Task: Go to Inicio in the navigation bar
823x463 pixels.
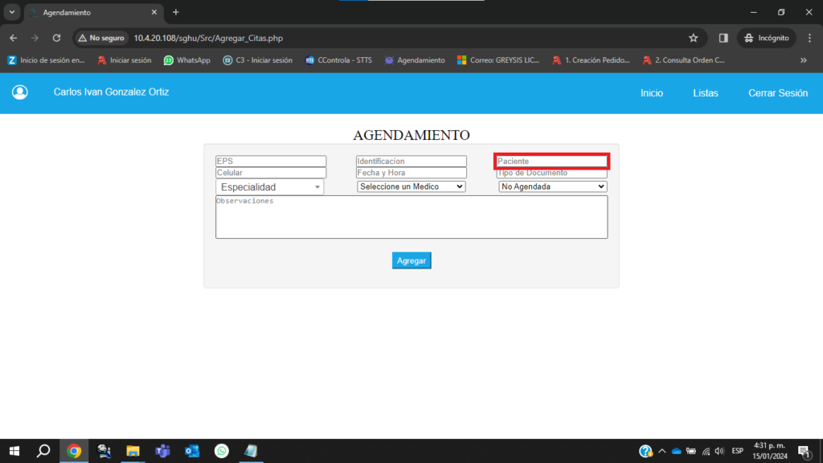Action: (651, 93)
